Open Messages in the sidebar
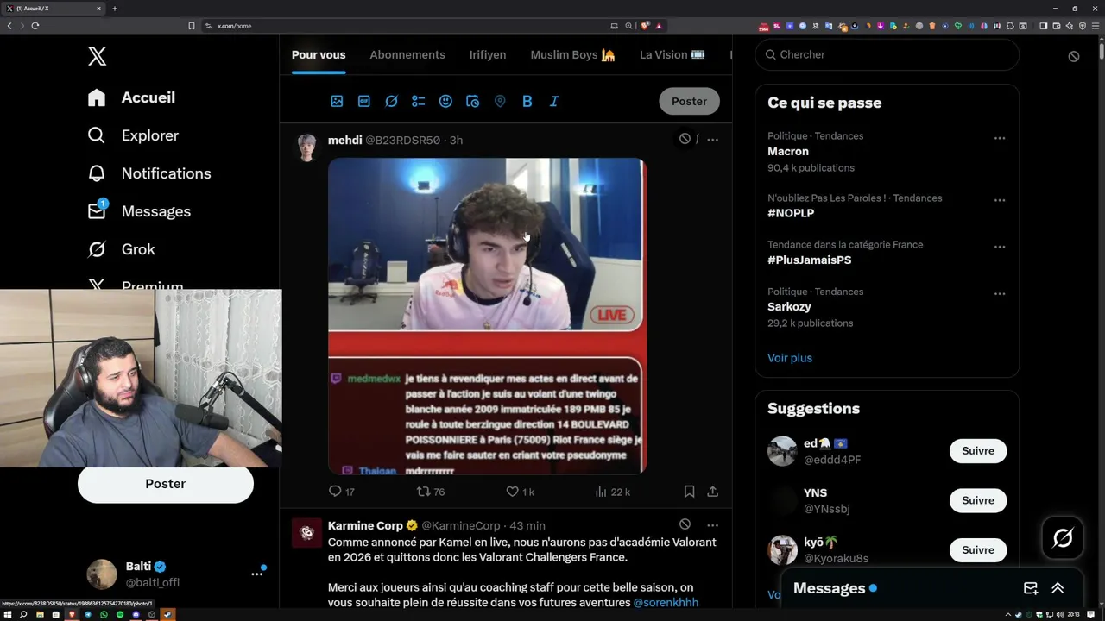The height and width of the screenshot is (621, 1105). pyautogui.click(x=139, y=211)
